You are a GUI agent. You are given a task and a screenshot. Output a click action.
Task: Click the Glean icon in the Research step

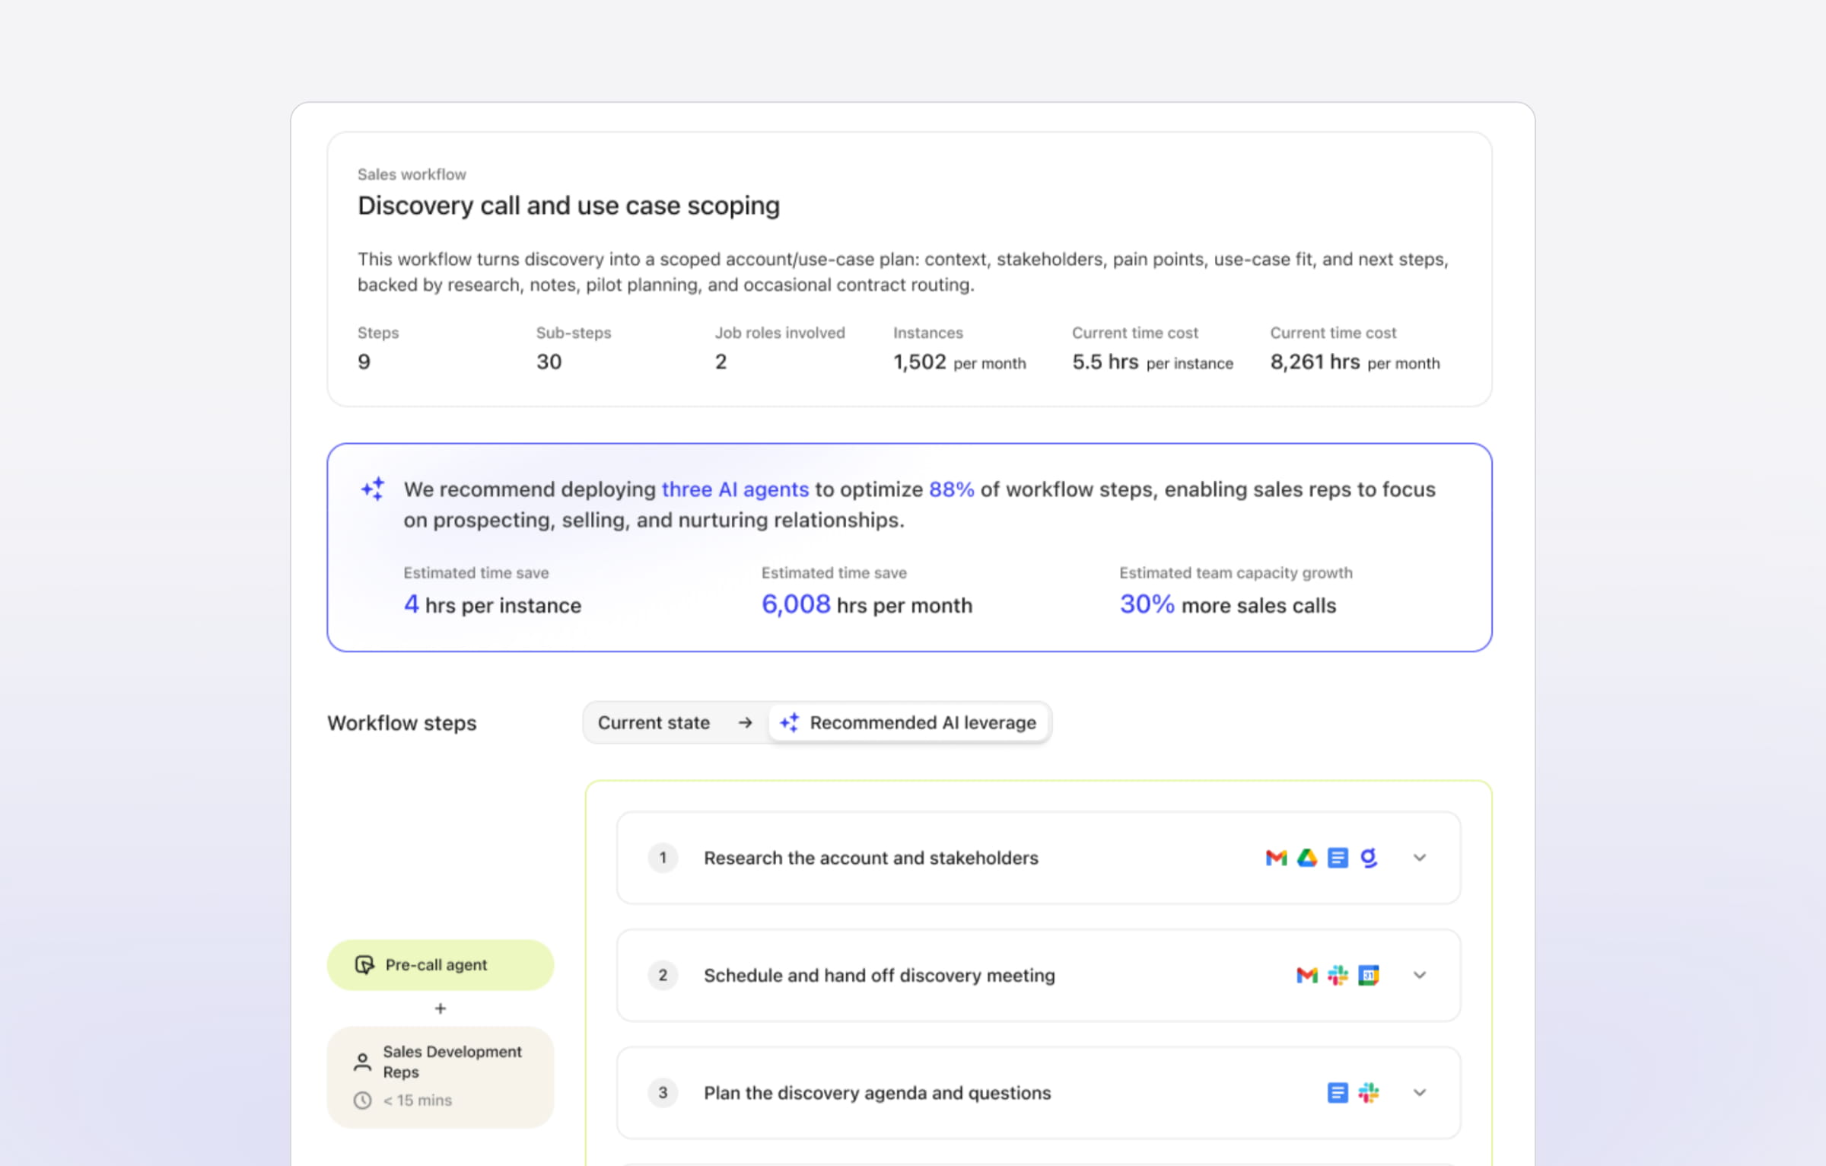1369,858
